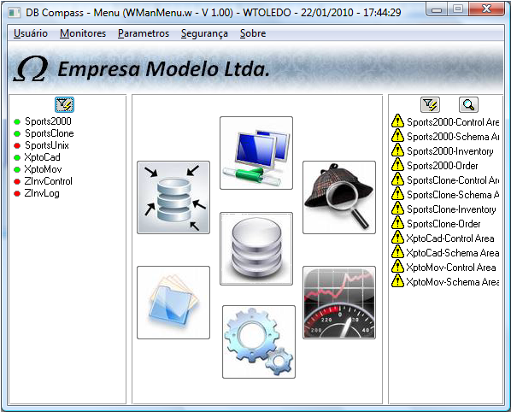511x412 pixels.
Task: Select the XptoCad-Schema Area alert
Action: click(x=453, y=253)
